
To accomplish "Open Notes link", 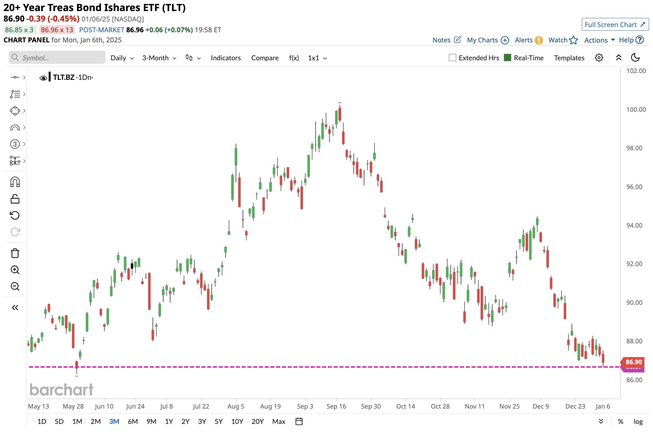I will pyautogui.click(x=447, y=40).
